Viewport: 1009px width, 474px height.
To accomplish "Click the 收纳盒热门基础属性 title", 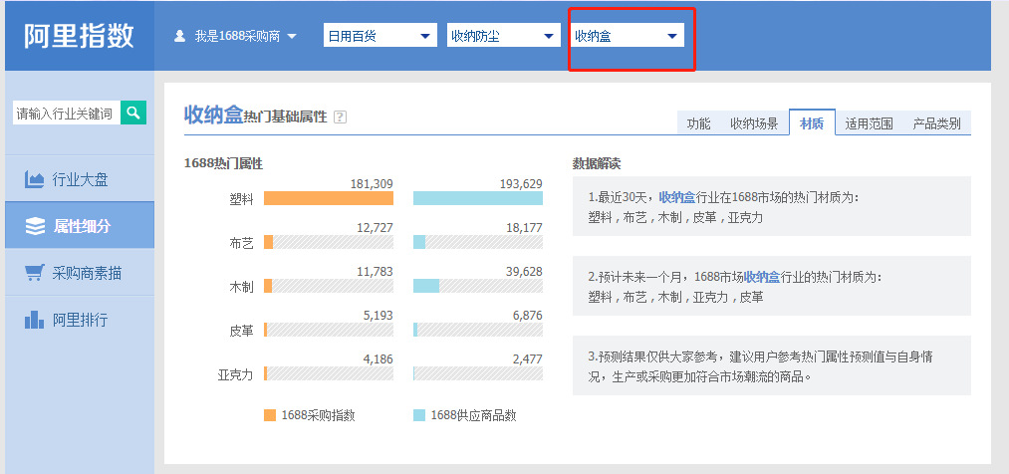I will [255, 116].
